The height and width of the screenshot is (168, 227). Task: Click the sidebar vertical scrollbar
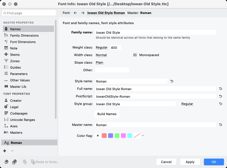click(x=56, y=69)
